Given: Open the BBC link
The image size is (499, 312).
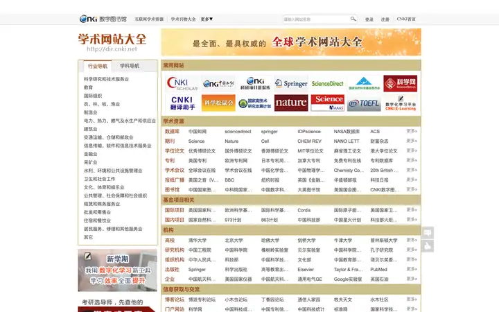Looking at the screenshot, I should tap(229, 180).
